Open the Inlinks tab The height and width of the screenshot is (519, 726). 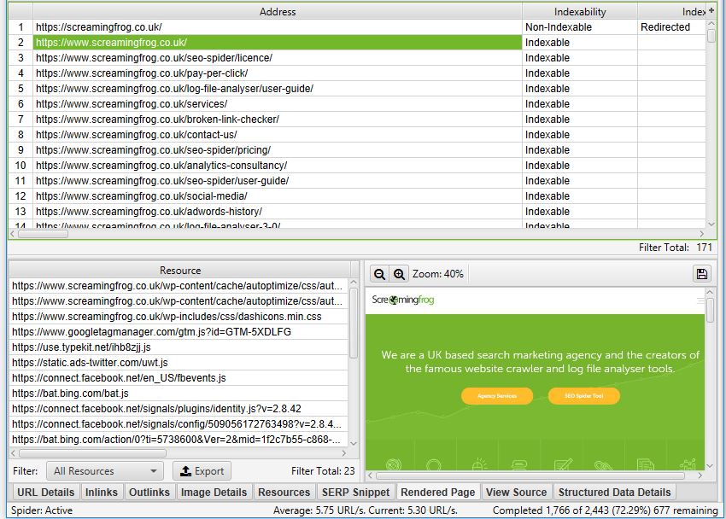tap(102, 493)
